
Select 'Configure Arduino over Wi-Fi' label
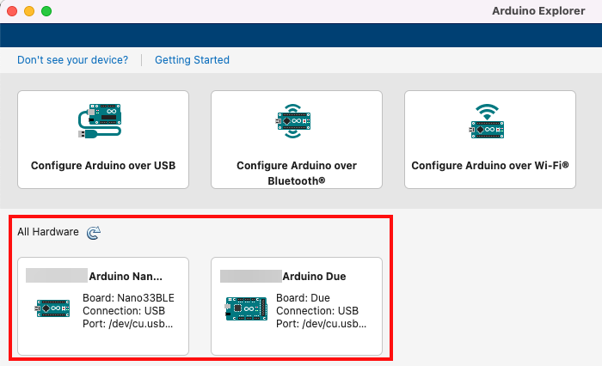click(x=490, y=165)
